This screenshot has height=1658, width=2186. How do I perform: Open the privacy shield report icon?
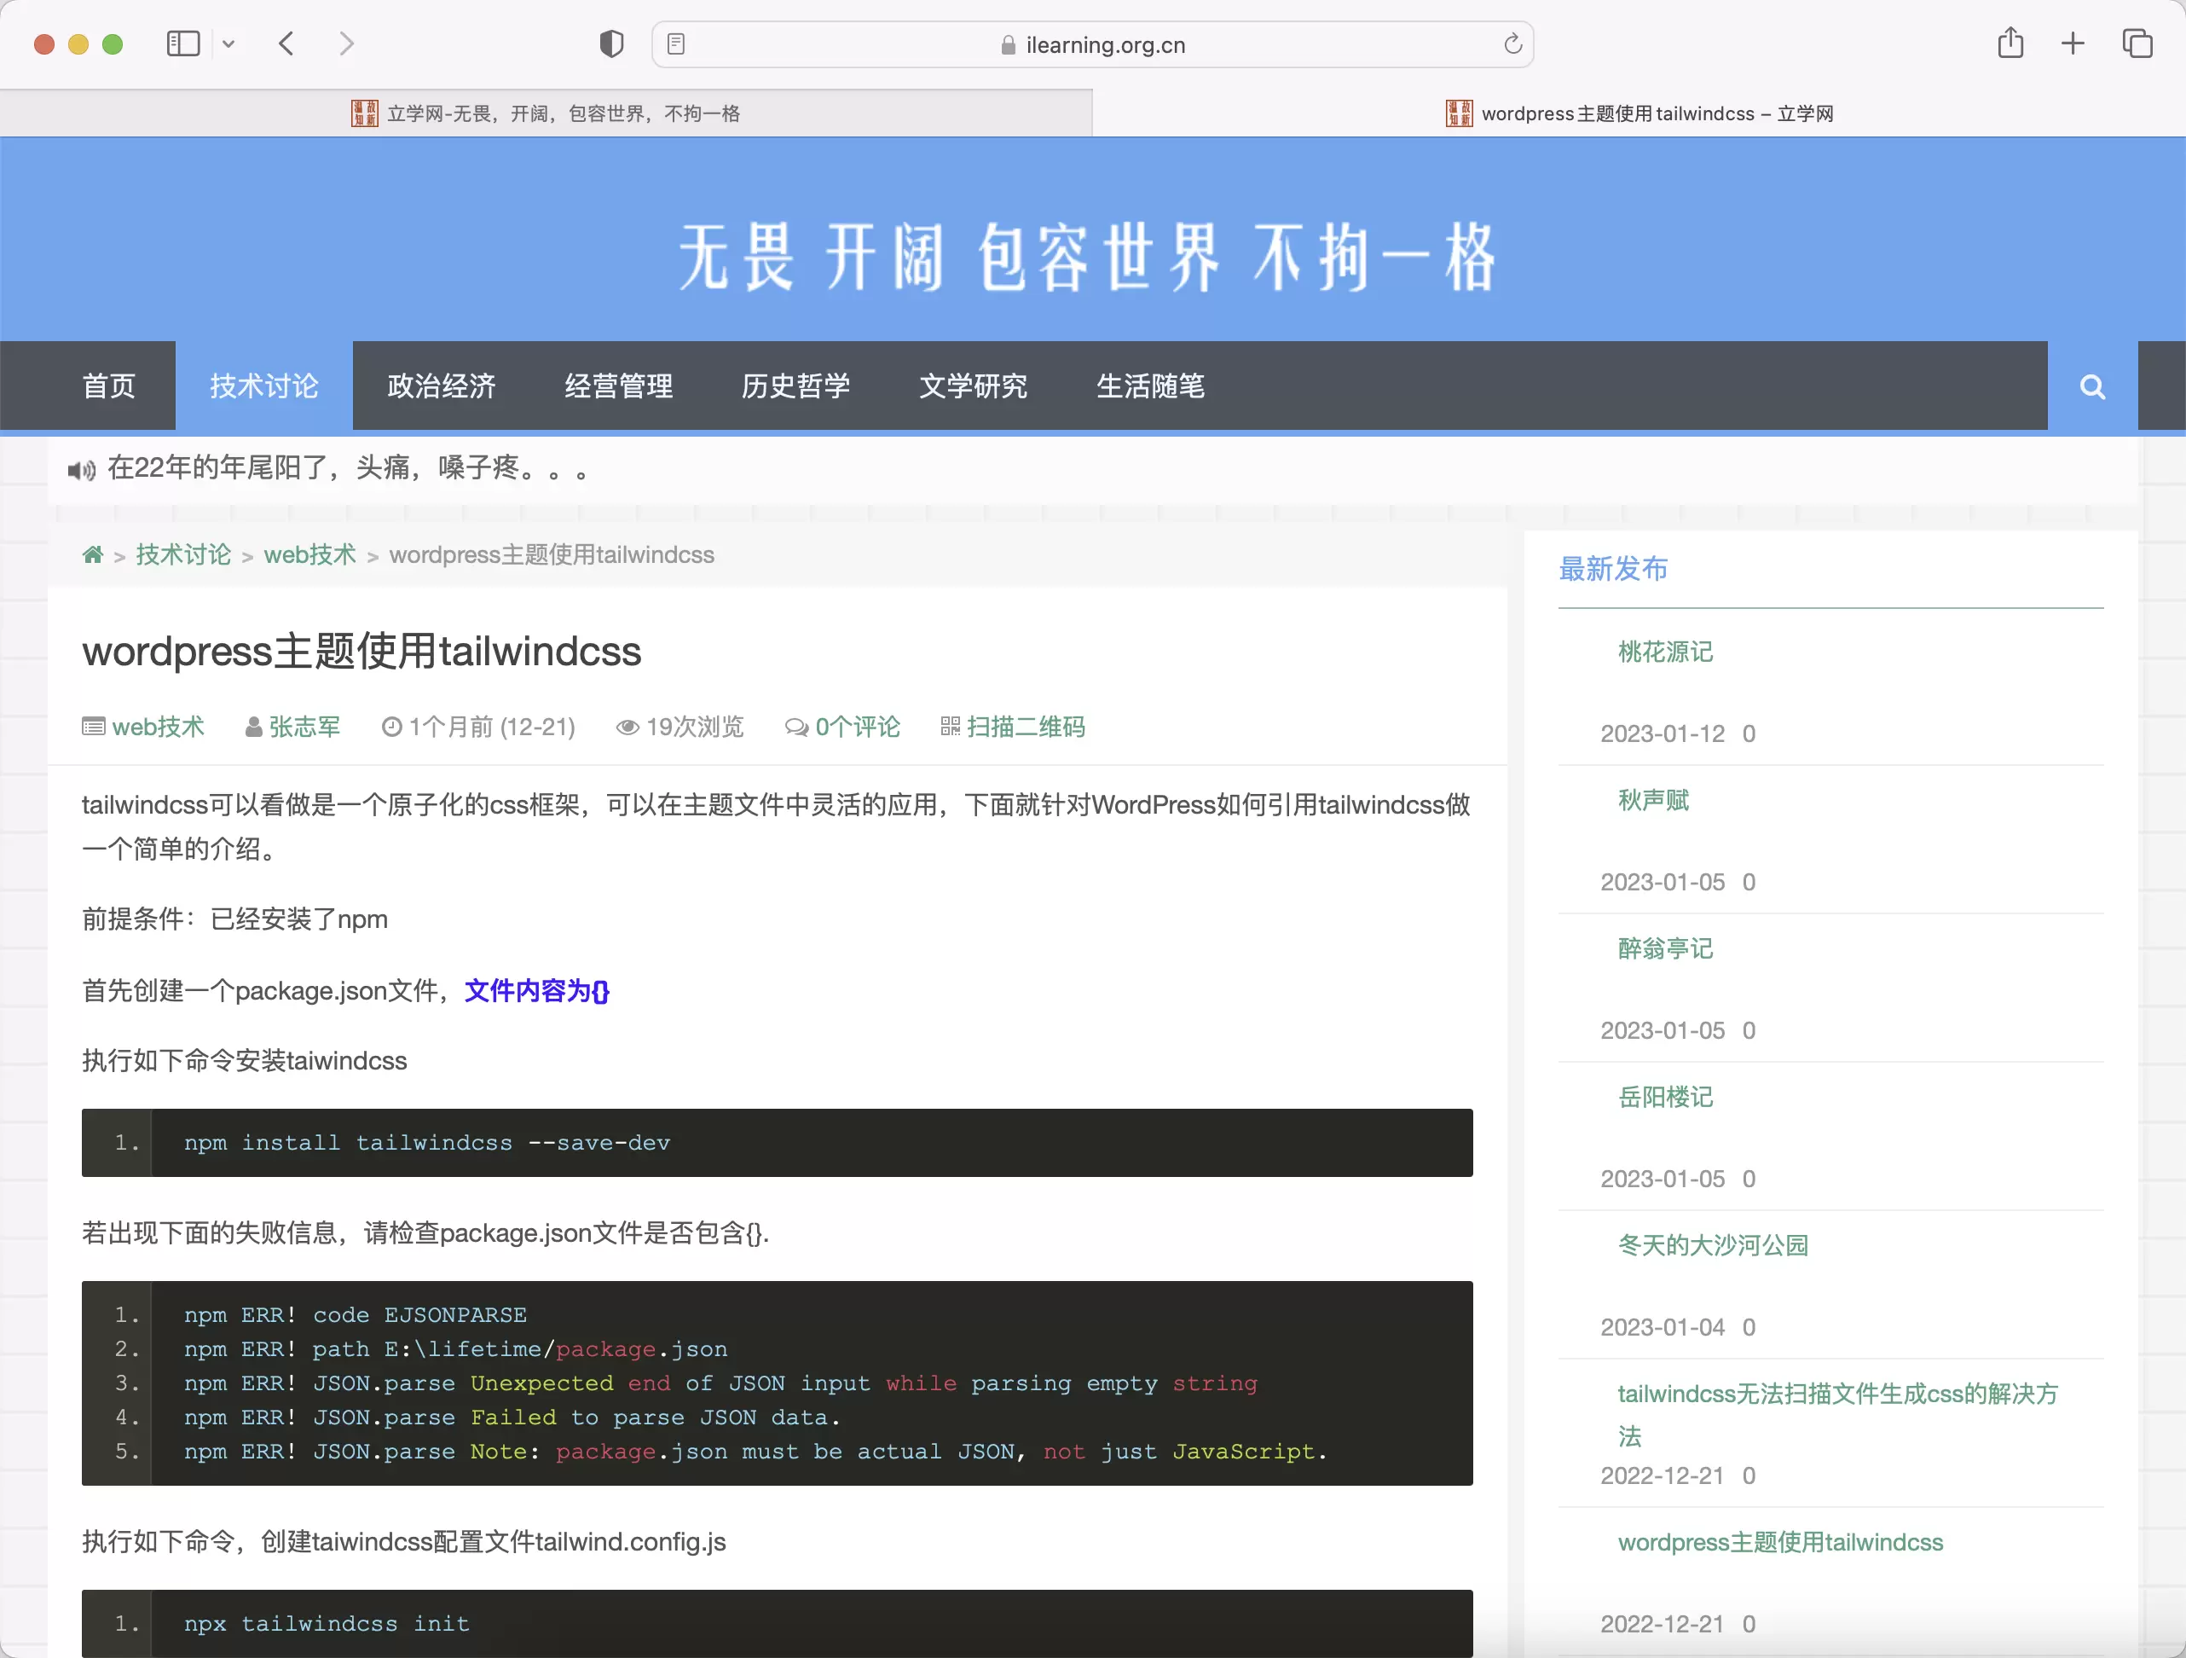click(x=612, y=43)
